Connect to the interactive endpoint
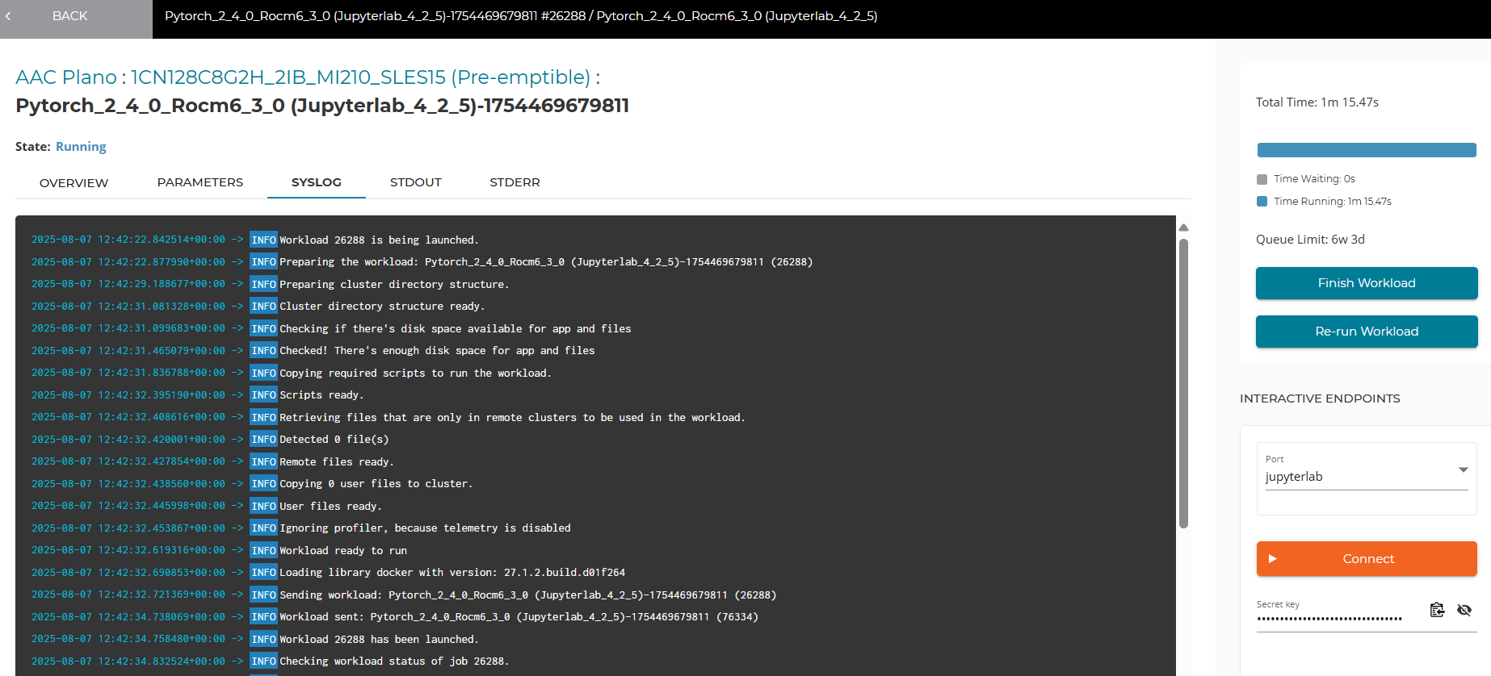This screenshot has height=676, width=1491. click(1367, 558)
